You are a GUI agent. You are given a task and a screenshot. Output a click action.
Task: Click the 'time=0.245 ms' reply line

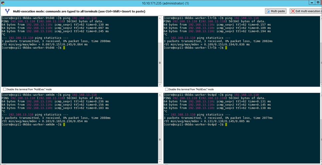(x=55, y=31)
